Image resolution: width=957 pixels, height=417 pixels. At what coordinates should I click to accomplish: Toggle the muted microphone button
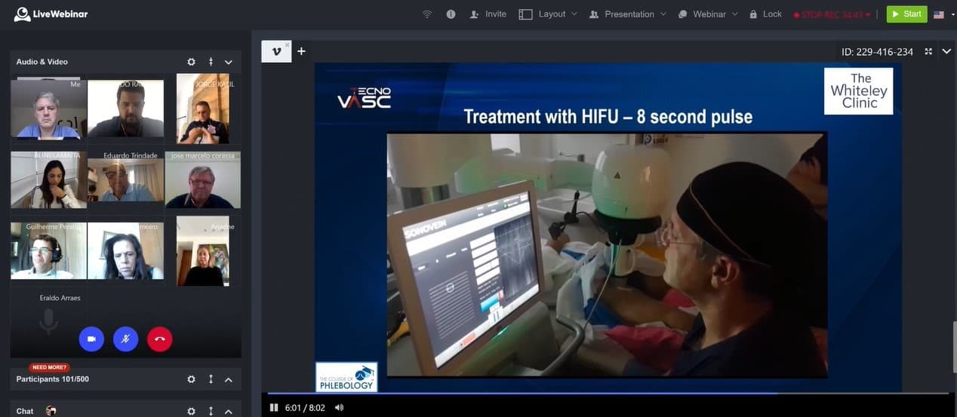[126, 339]
